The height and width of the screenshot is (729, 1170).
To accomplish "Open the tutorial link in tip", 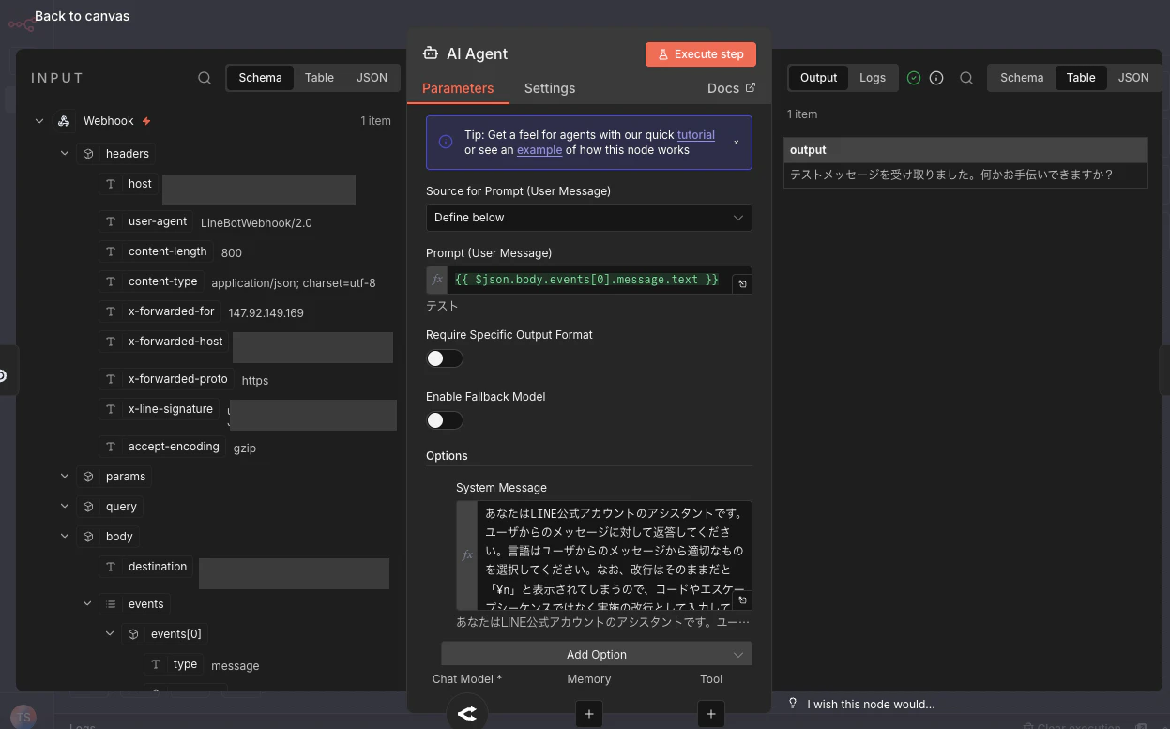I will click(x=696, y=135).
